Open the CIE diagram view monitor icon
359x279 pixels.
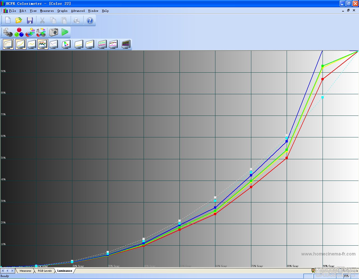[x=66, y=44]
